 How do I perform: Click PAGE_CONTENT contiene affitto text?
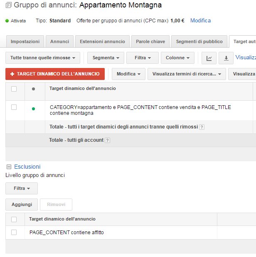(66, 233)
